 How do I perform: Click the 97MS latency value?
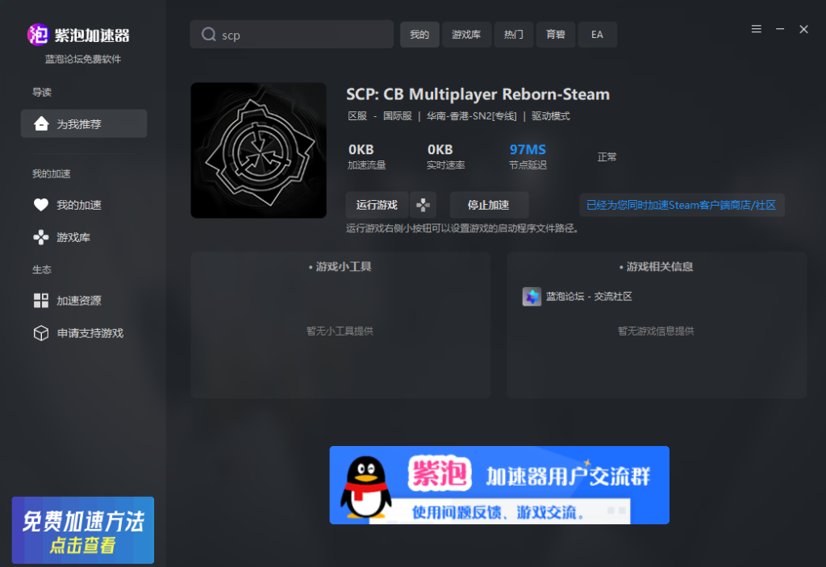(528, 150)
